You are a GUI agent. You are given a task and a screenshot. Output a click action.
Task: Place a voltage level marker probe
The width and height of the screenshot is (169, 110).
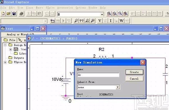[76, 21]
